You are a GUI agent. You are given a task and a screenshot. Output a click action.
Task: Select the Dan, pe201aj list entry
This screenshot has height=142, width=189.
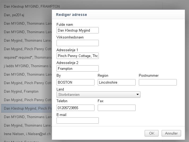[x=14, y=15]
